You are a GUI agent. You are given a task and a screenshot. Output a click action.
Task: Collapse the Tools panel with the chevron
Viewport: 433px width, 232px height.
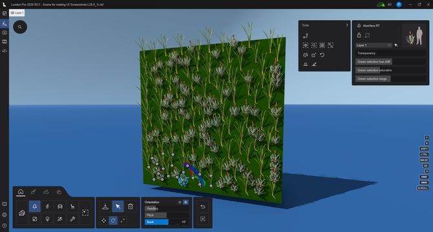[347, 25]
